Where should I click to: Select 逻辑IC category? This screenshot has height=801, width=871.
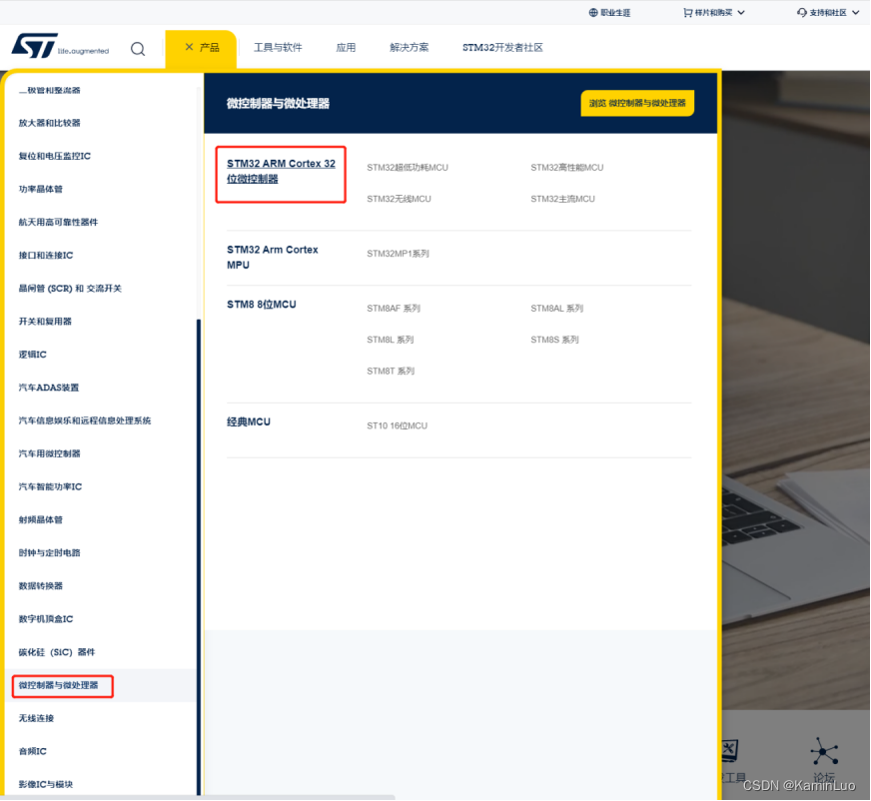(x=32, y=355)
